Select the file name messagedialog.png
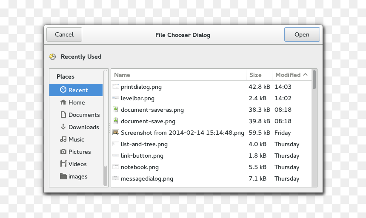This screenshot has height=218, width=366. [147, 178]
